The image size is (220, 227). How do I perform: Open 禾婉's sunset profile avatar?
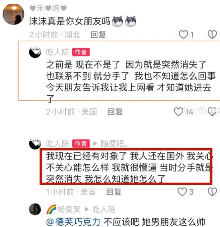coord(13,14)
